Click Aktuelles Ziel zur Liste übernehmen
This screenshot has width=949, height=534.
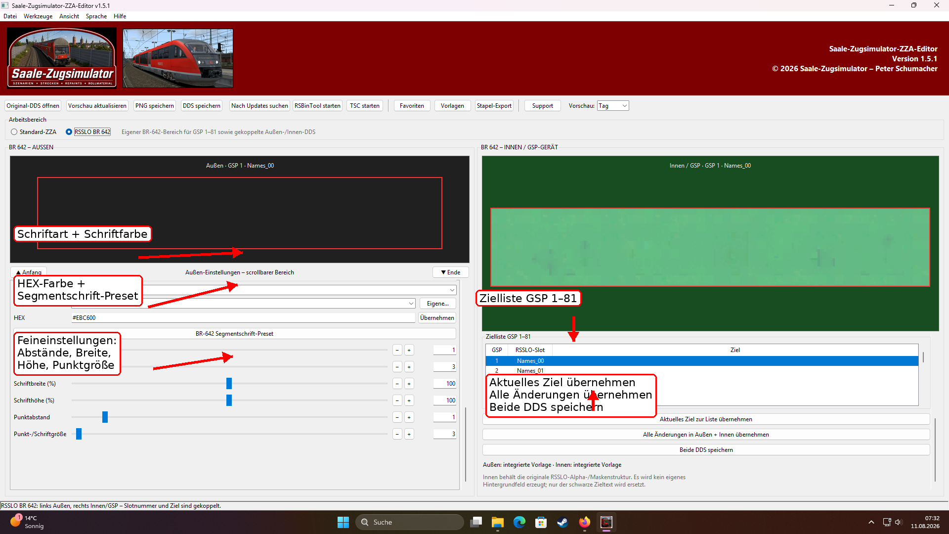pos(706,419)
